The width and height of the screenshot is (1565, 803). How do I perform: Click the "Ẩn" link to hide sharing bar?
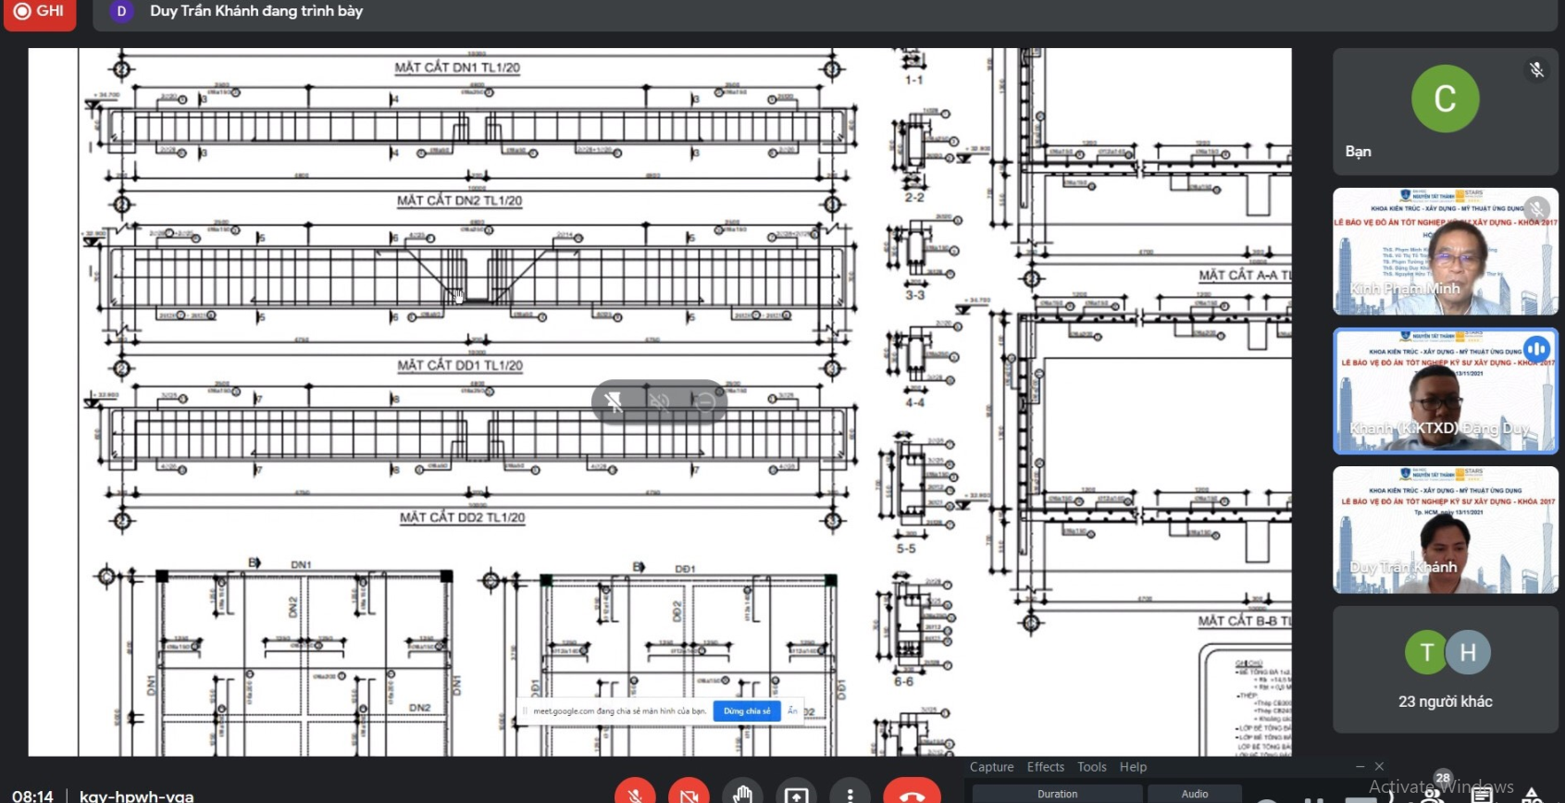pyautogui.click(x=792, y=710)
